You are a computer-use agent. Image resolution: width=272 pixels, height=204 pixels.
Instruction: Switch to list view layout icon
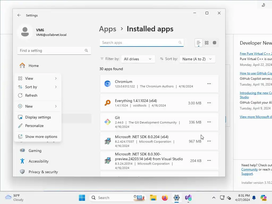tap(199, 43)
